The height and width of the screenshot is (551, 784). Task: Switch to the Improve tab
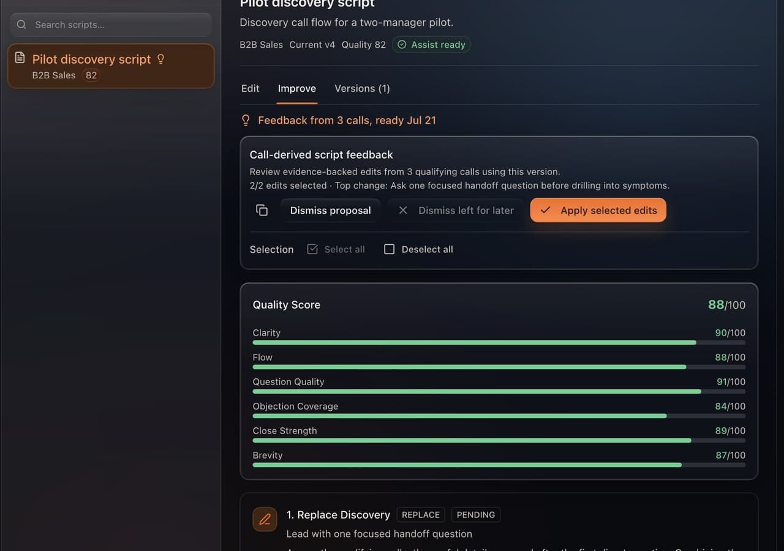click(x=297, y=88)
